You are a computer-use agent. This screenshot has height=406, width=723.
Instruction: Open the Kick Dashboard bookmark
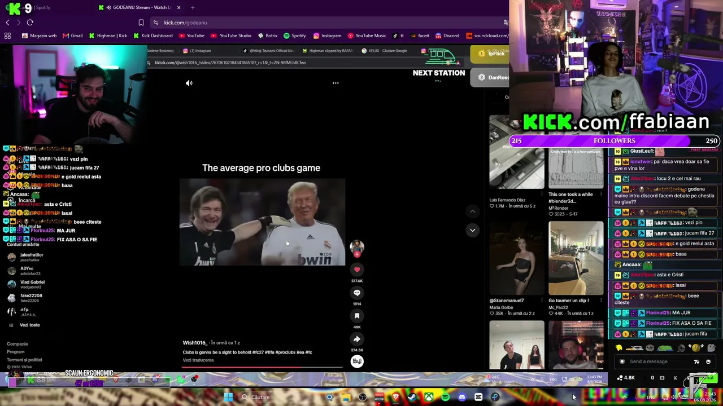153,36
